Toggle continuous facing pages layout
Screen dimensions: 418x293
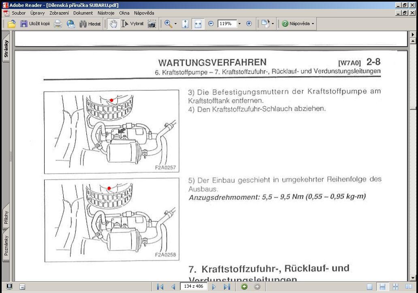pyautogui.click(x=395, y=287)
